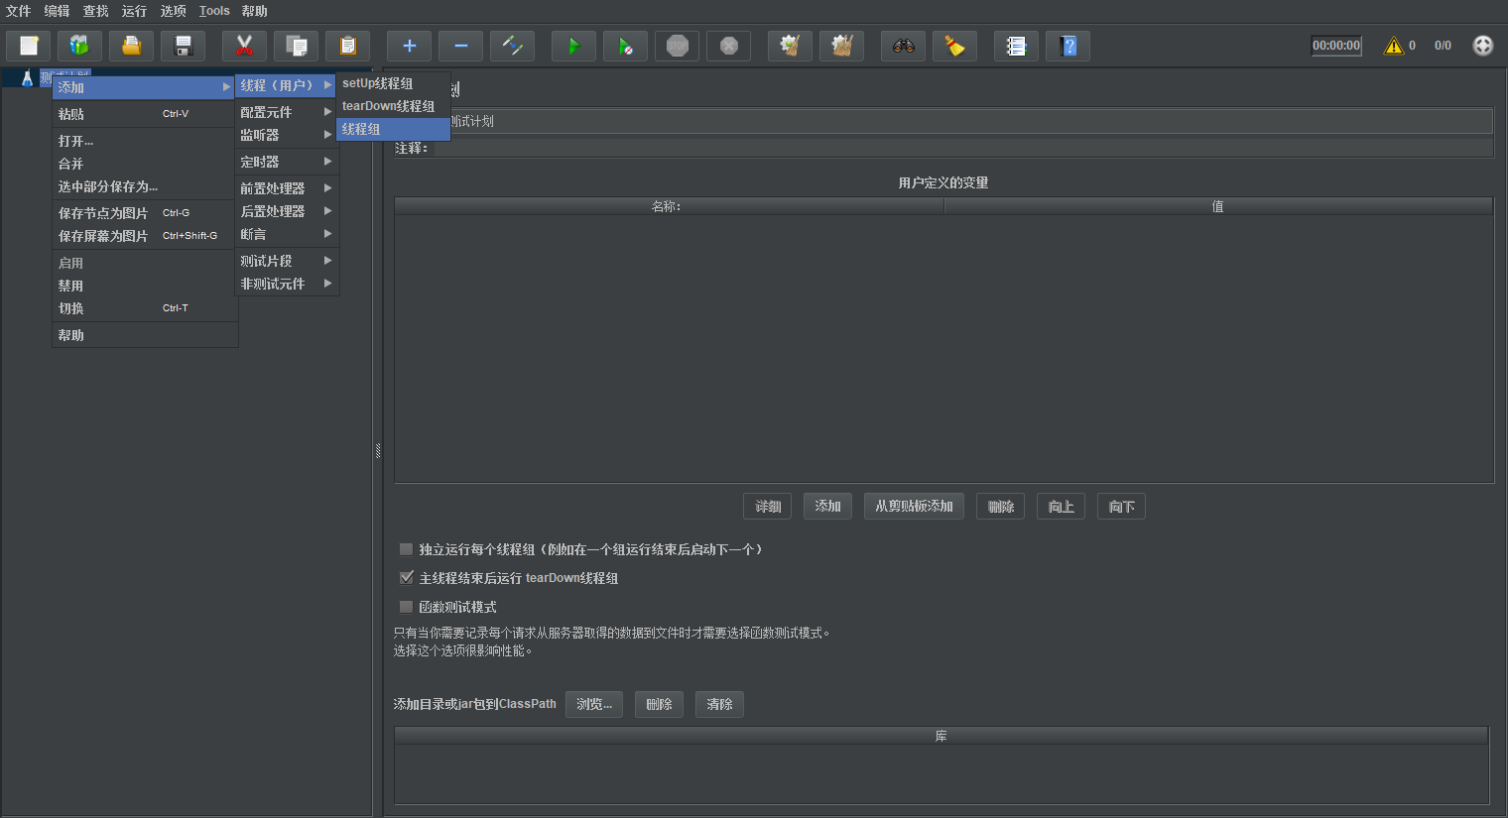The image size is (1508, 818).
Task: Uncheck run tearDown thread group after shutdown
Action: [406, 577]
